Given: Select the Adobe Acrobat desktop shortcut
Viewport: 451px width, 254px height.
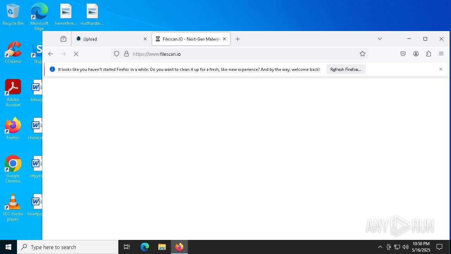Looking at the screenshot, I should point(13,93).
